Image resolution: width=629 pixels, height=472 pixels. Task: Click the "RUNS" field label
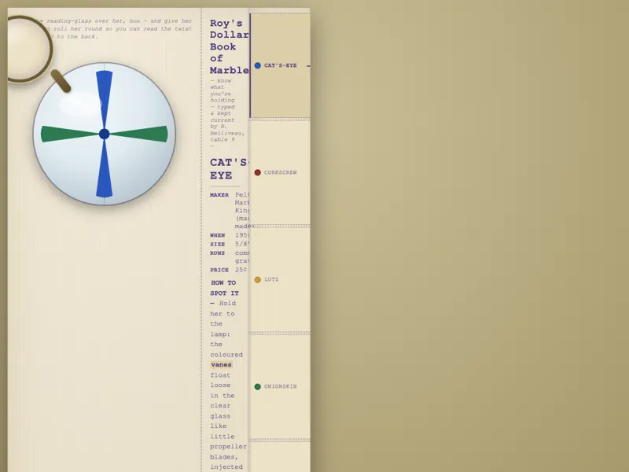point(218,253)
